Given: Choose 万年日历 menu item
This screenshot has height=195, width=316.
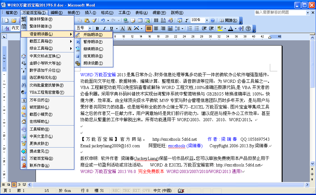Looking at the screenshot, I should [47, 100].
